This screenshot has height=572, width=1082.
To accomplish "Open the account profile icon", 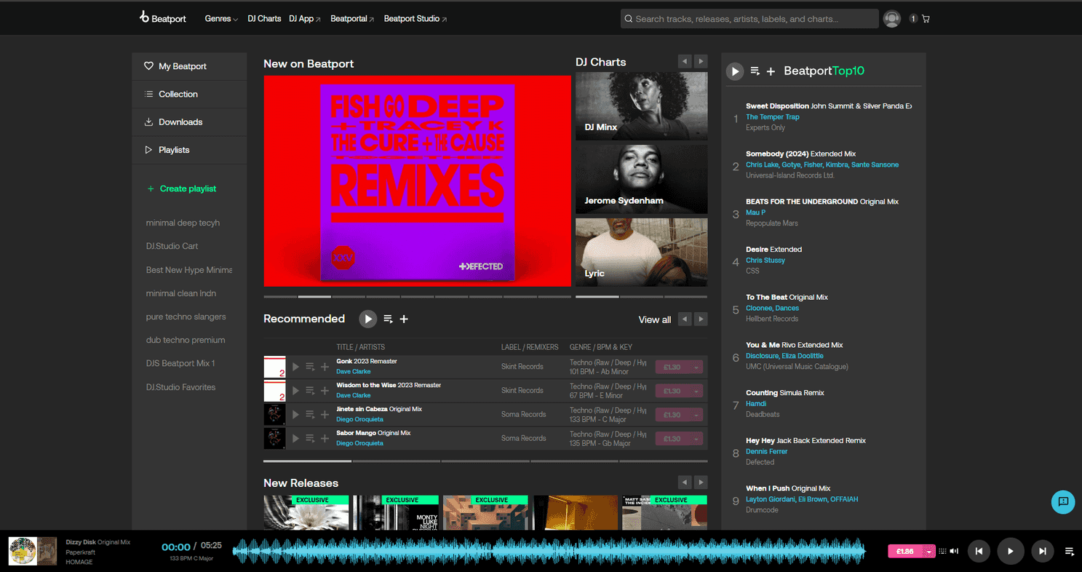I will tap(891, 18).
